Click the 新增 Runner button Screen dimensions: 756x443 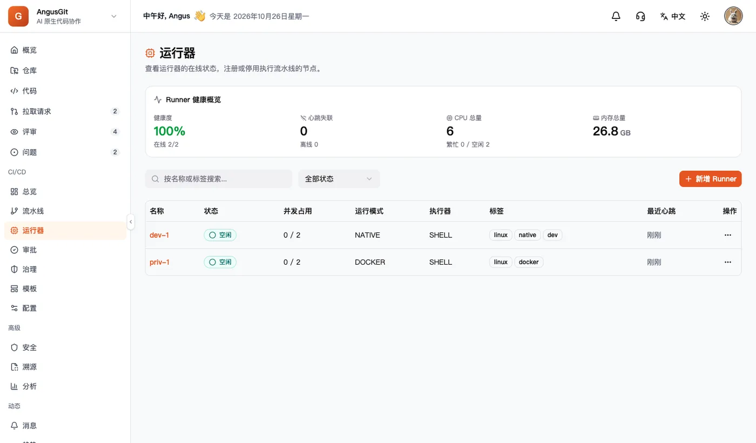tap(710, 179)
